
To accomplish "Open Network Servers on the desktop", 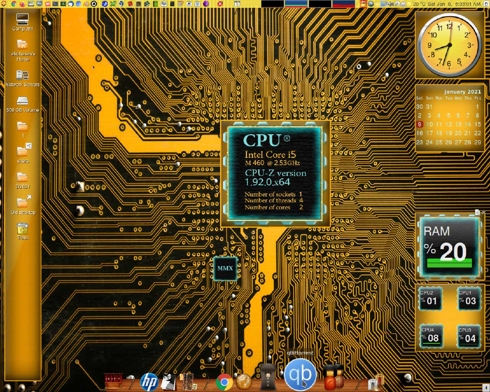I will pos(23,78).
